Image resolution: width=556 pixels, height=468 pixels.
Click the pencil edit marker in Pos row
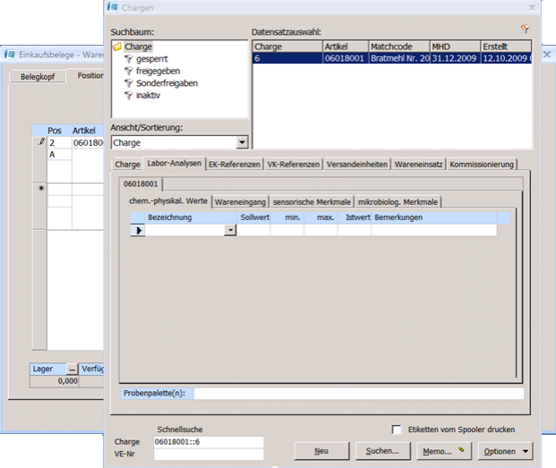point(40,142)
